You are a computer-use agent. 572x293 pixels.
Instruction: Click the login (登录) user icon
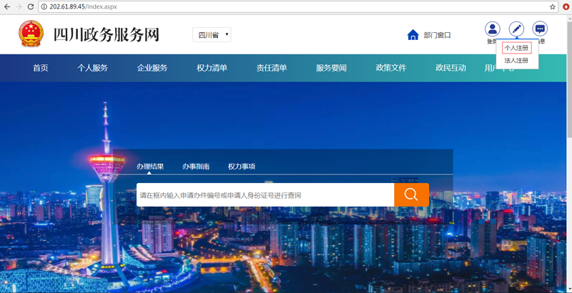(x=492, y=29)
